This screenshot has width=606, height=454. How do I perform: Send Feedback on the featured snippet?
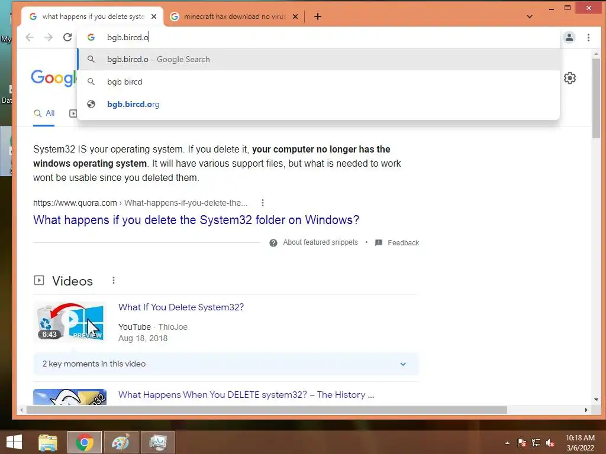coord(404,243)
